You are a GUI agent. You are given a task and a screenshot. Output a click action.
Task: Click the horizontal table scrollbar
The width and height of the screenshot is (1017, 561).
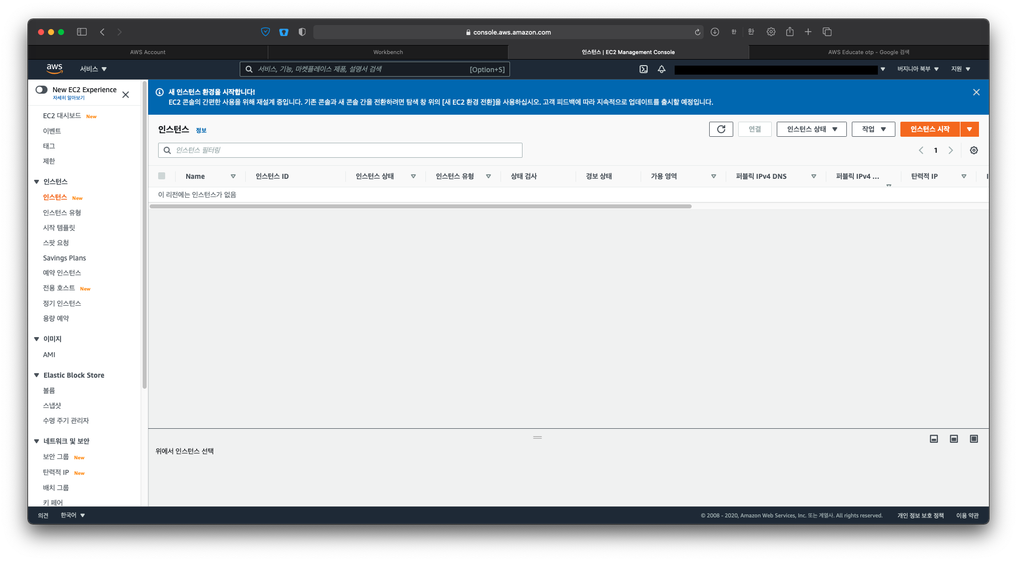coord(420,206)
